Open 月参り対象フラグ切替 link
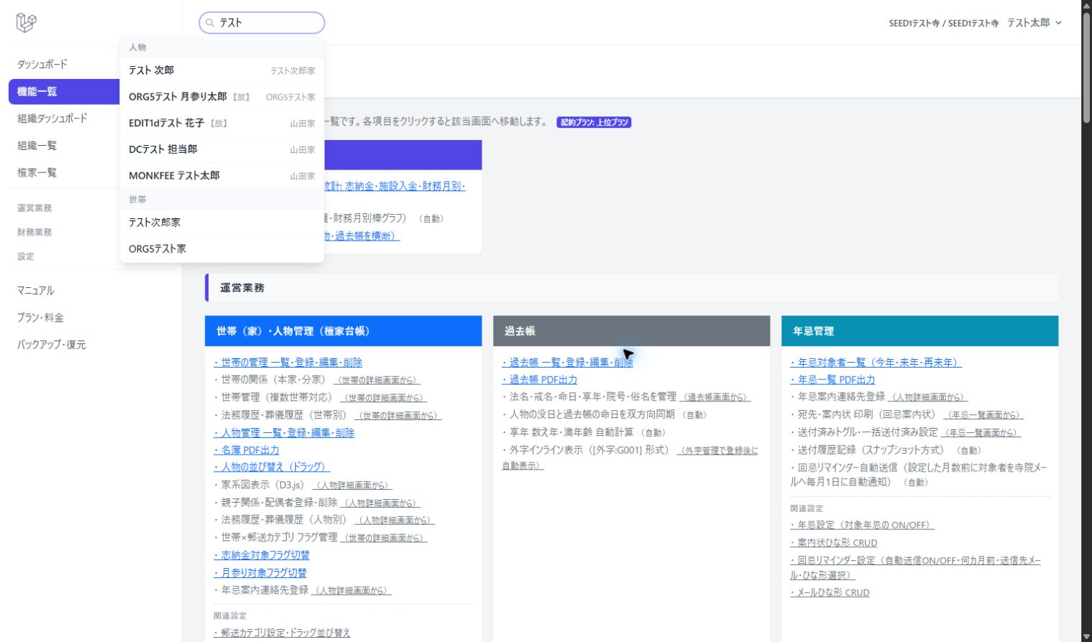 (260, 573)
